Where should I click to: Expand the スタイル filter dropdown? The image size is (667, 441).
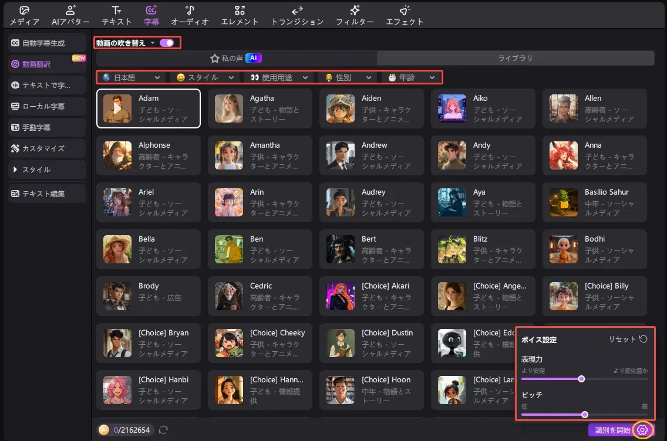click(204, 77)
